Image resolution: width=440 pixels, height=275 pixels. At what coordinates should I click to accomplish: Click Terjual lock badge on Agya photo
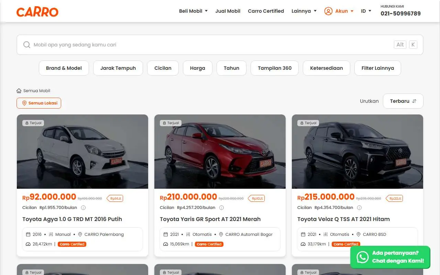click(x=33, y=123)
